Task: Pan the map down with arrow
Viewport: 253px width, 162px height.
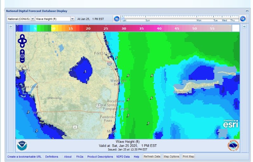Action: (22, 45)
